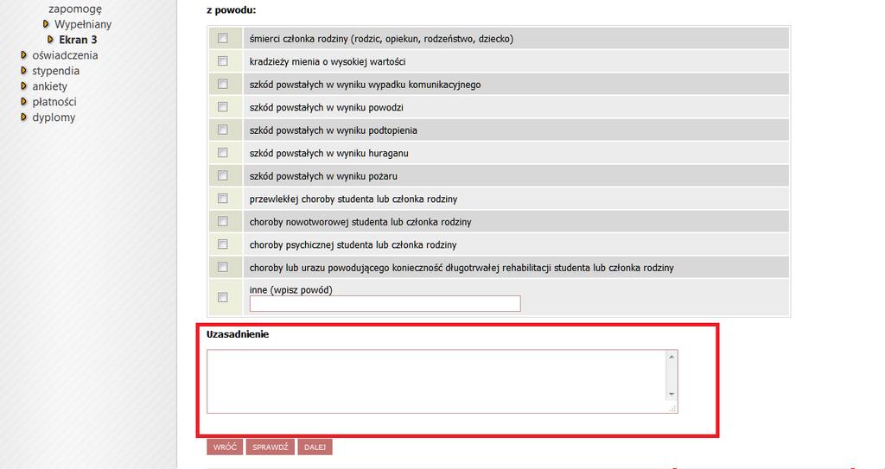Tick 'szkód powstałych w wyniku huraganu' checkbox
Image resolution: width=885 pixels, height=469 pixels.
223,153
